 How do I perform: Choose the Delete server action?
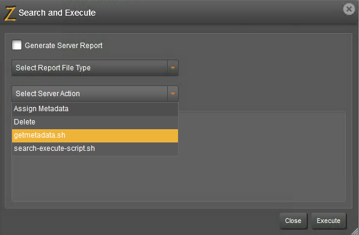(x=95, y=122)
